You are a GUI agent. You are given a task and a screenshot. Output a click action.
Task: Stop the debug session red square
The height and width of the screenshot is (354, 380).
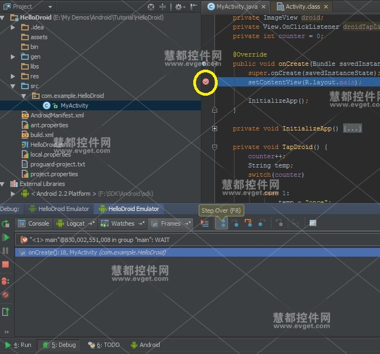pyautogui.click(x=5, y=264)
